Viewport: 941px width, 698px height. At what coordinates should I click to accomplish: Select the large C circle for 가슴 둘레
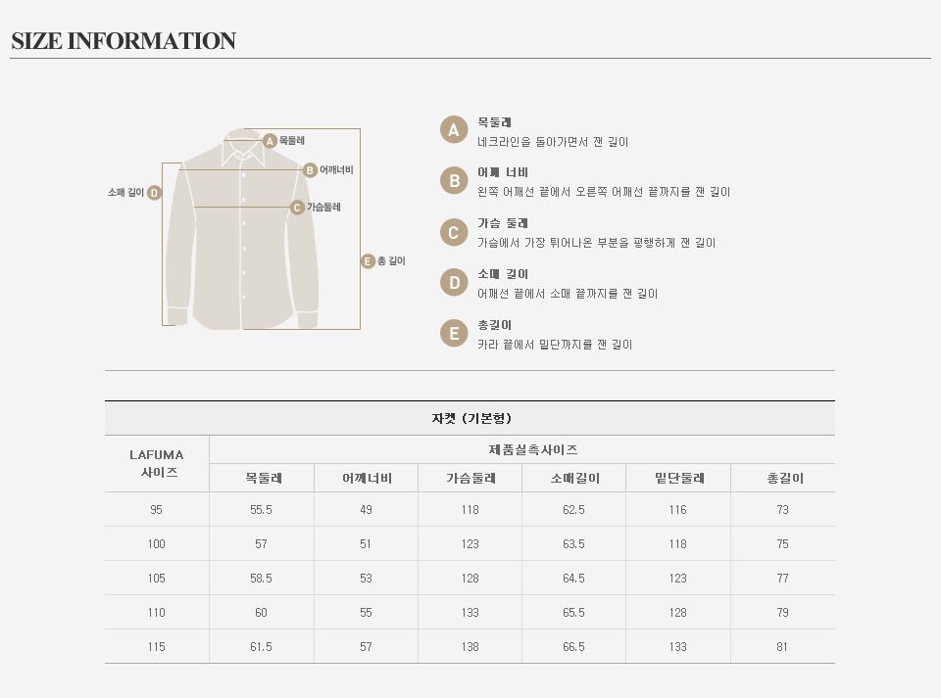pos(453,232)
